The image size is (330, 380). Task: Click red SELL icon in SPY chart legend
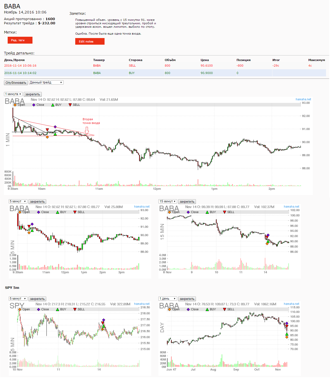tap(75, 309)
